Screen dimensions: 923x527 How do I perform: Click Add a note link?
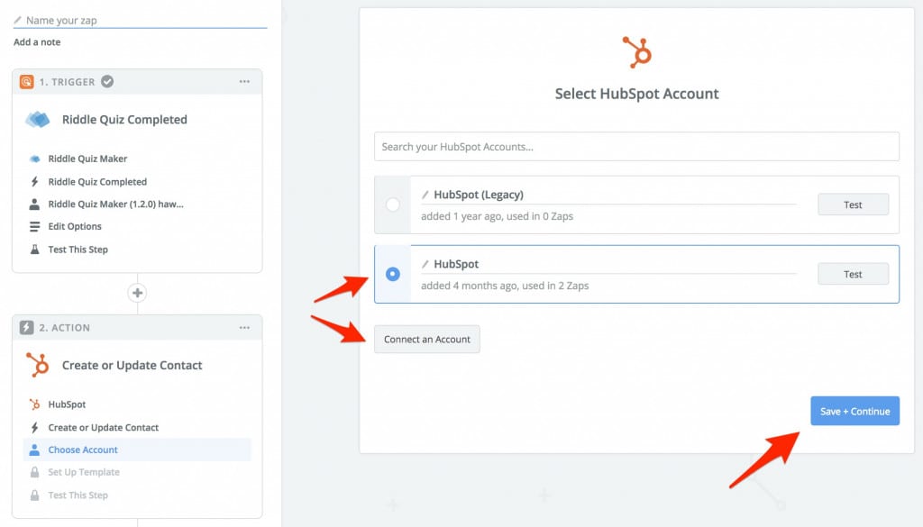click(37, 42)
